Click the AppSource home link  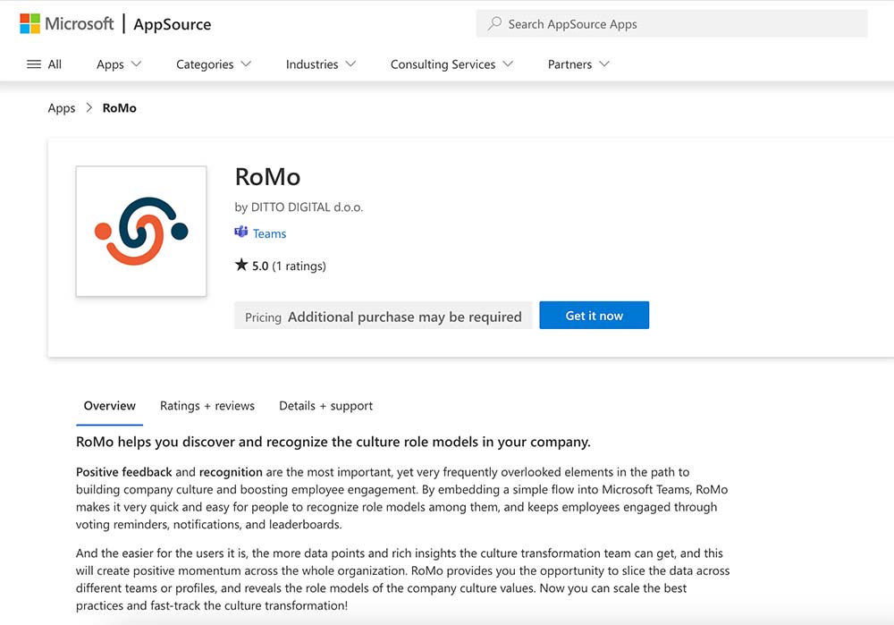[x=173, y=24]
